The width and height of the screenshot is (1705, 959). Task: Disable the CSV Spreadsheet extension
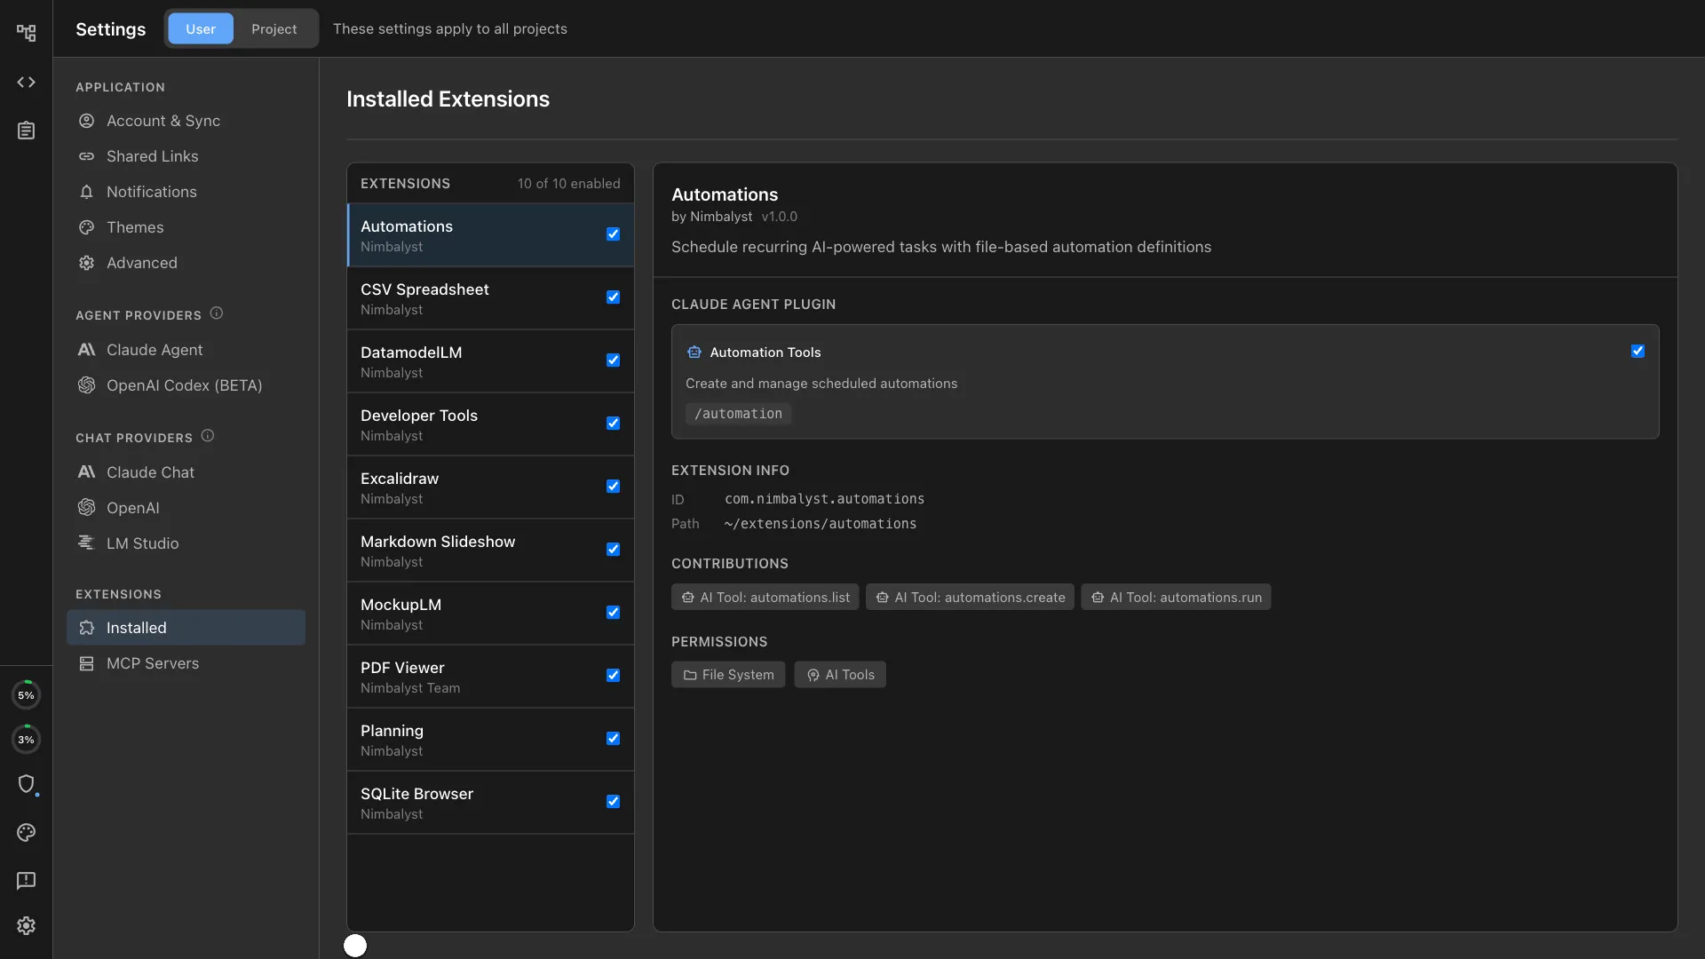[x=613, y=297]
